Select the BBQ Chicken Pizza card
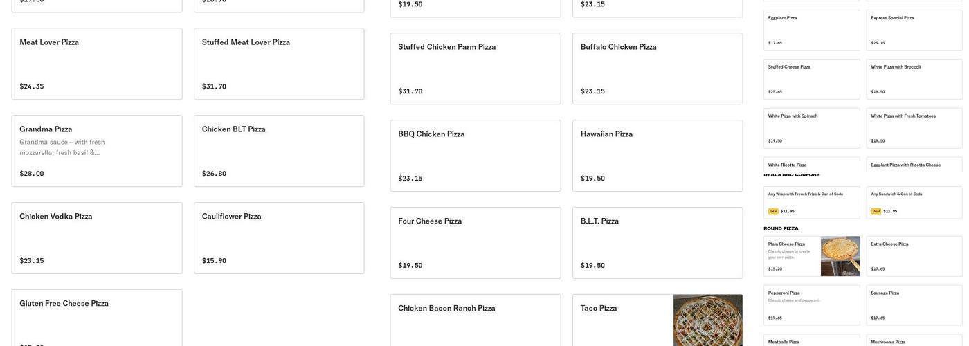Image resolution: width=969 pixels, height=346 pixels. pos(476,156)
